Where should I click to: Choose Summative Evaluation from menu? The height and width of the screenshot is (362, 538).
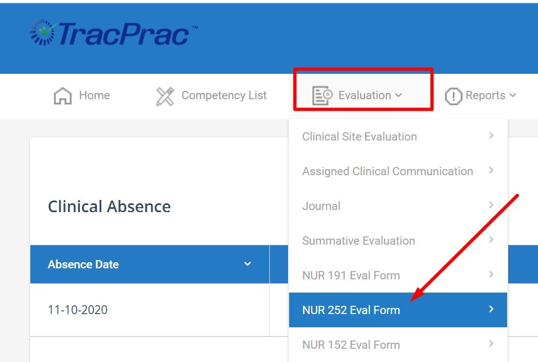358,241
